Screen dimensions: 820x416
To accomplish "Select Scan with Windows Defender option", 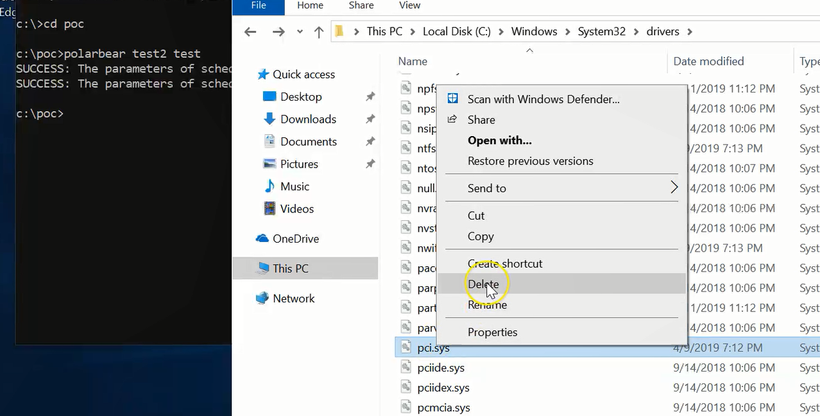I will click(x=543, y=99).
